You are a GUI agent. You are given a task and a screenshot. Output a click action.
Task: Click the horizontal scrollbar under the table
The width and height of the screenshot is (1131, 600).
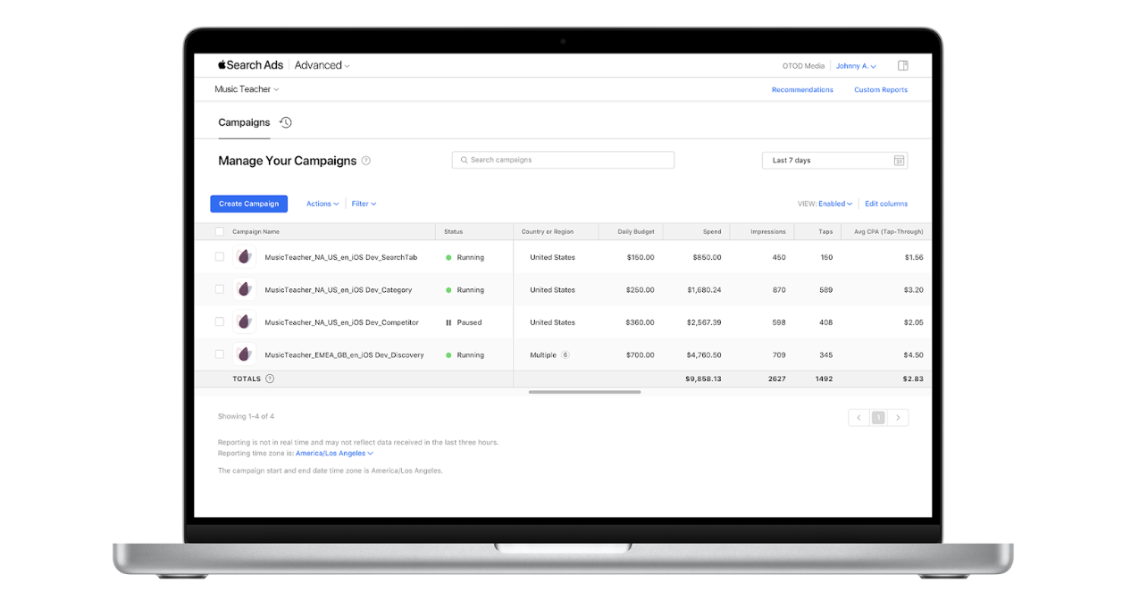click(584, 392)
